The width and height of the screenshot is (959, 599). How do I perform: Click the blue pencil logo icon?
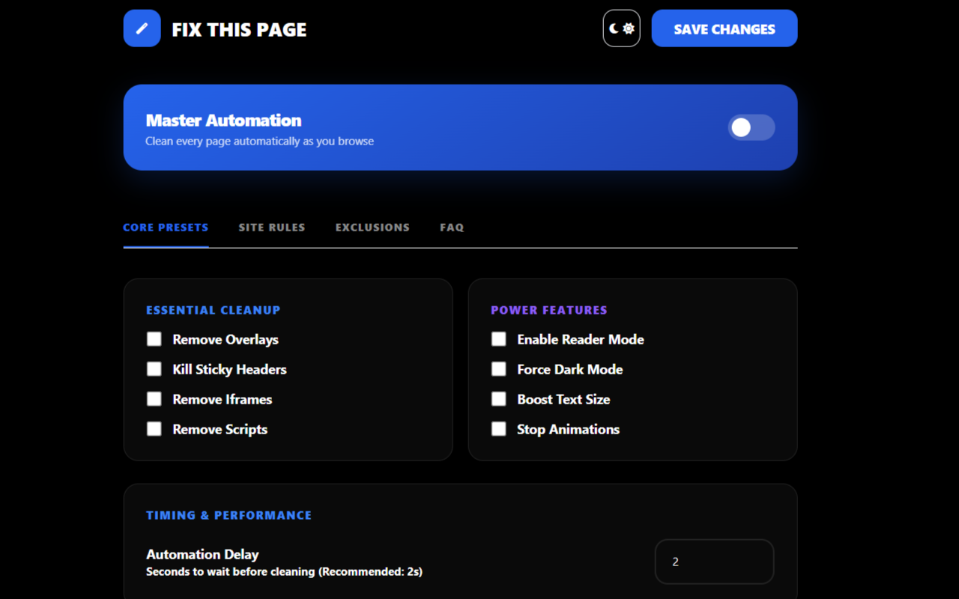point(142,28)
